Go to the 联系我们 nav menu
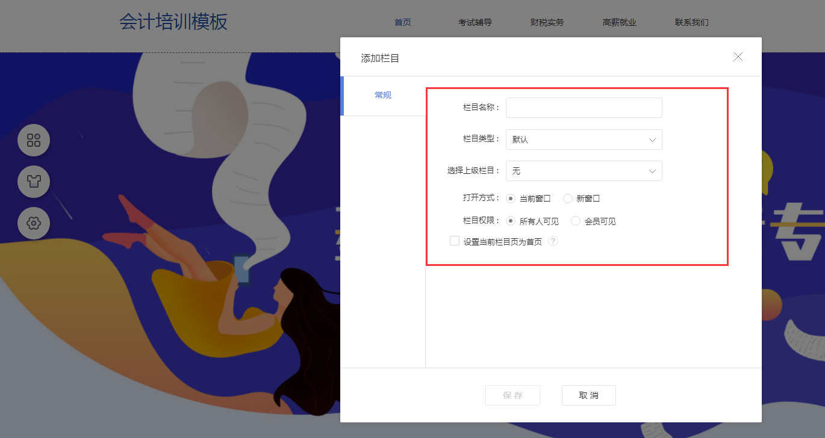 692,23
